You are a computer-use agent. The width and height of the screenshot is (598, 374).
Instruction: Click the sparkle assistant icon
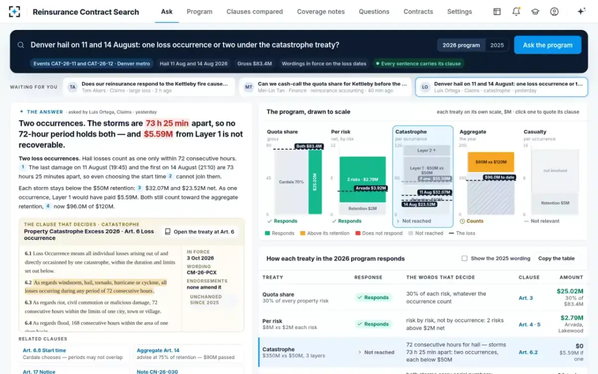(581, 11)
